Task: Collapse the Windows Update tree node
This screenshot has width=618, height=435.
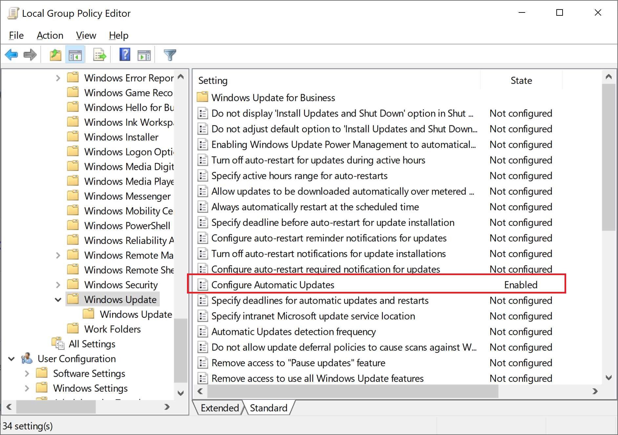Action: click(58, 299)
